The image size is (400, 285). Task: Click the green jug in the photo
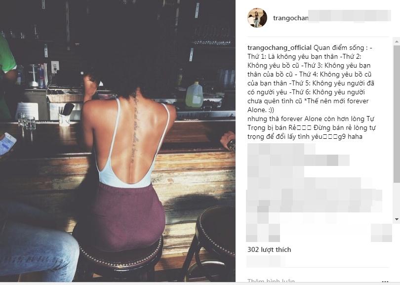point(195,95)
